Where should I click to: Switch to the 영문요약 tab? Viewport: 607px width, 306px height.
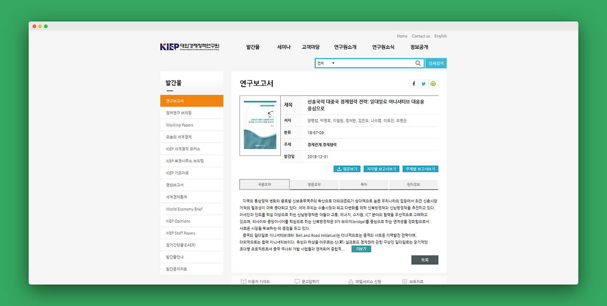click(x=314, y=184)
